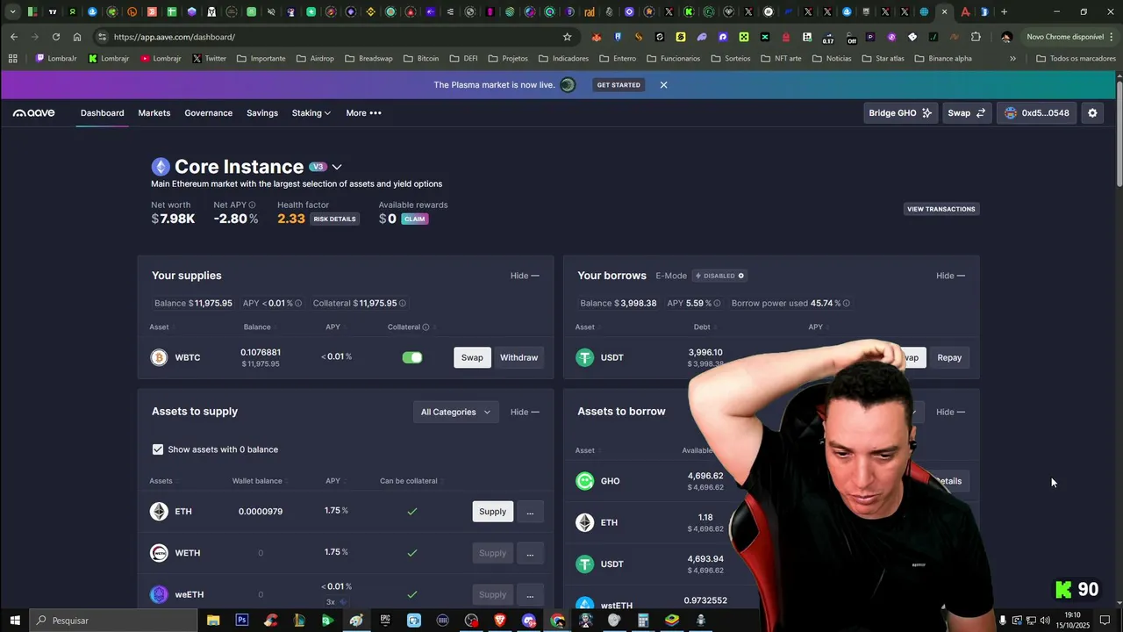Screen dimensions: 1123x632
Task: Click the Aave logo
Action: [x=33, y=113]
